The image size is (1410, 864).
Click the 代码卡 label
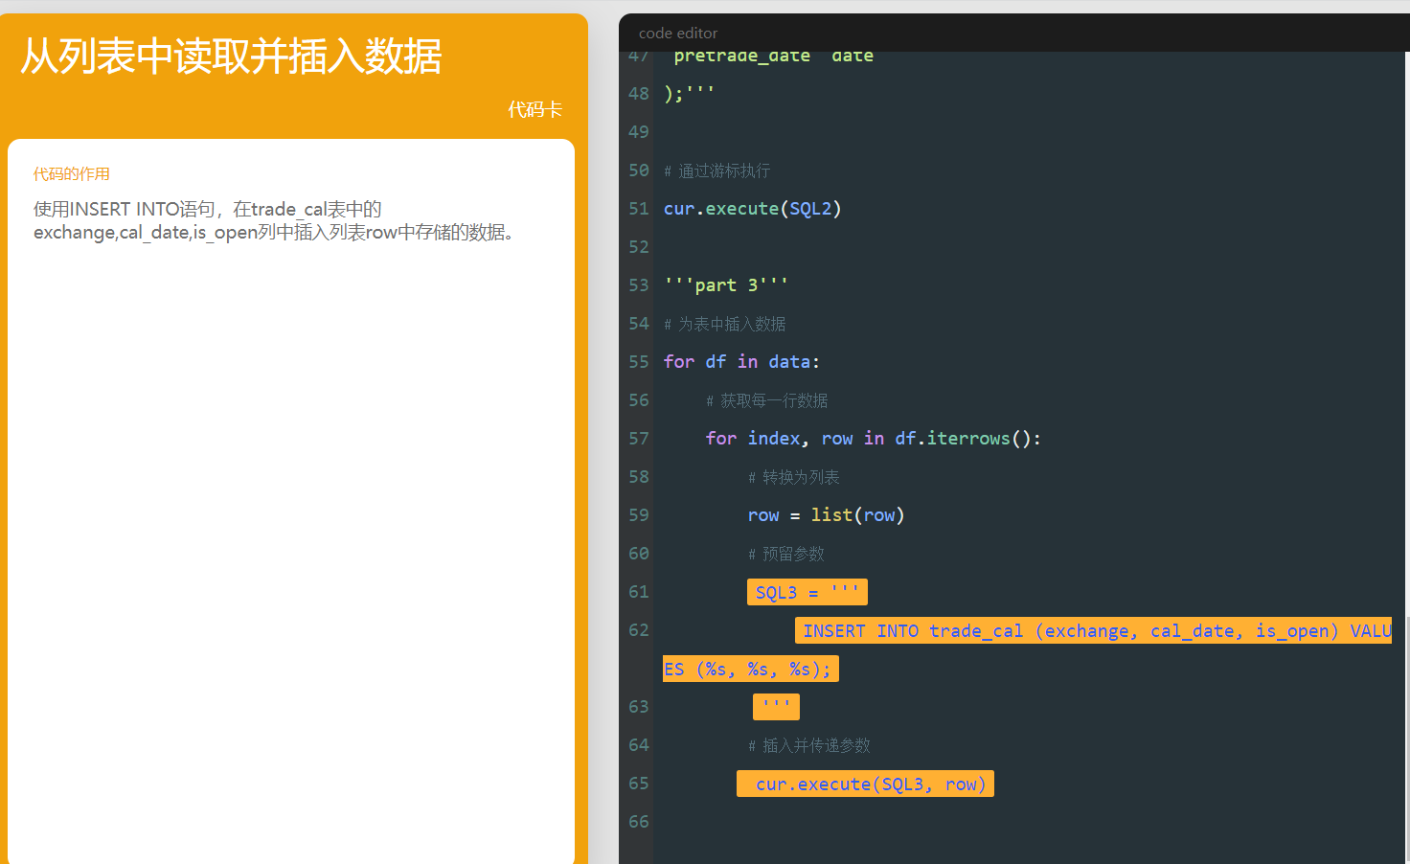pyautogui.click(x=534, y=109)
